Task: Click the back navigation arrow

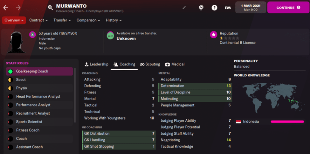Action: pos(6,8)
